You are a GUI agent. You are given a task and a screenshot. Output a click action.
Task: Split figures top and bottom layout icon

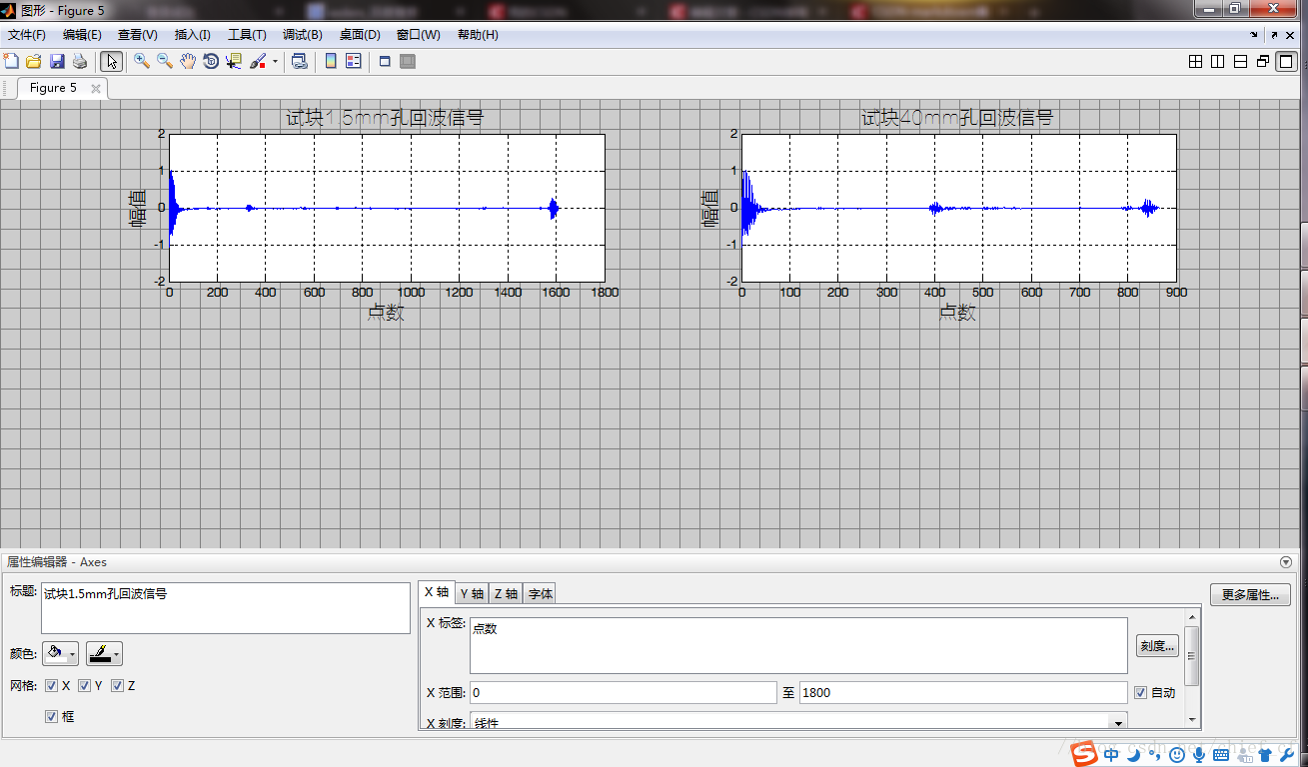(x=1240, y=62)
